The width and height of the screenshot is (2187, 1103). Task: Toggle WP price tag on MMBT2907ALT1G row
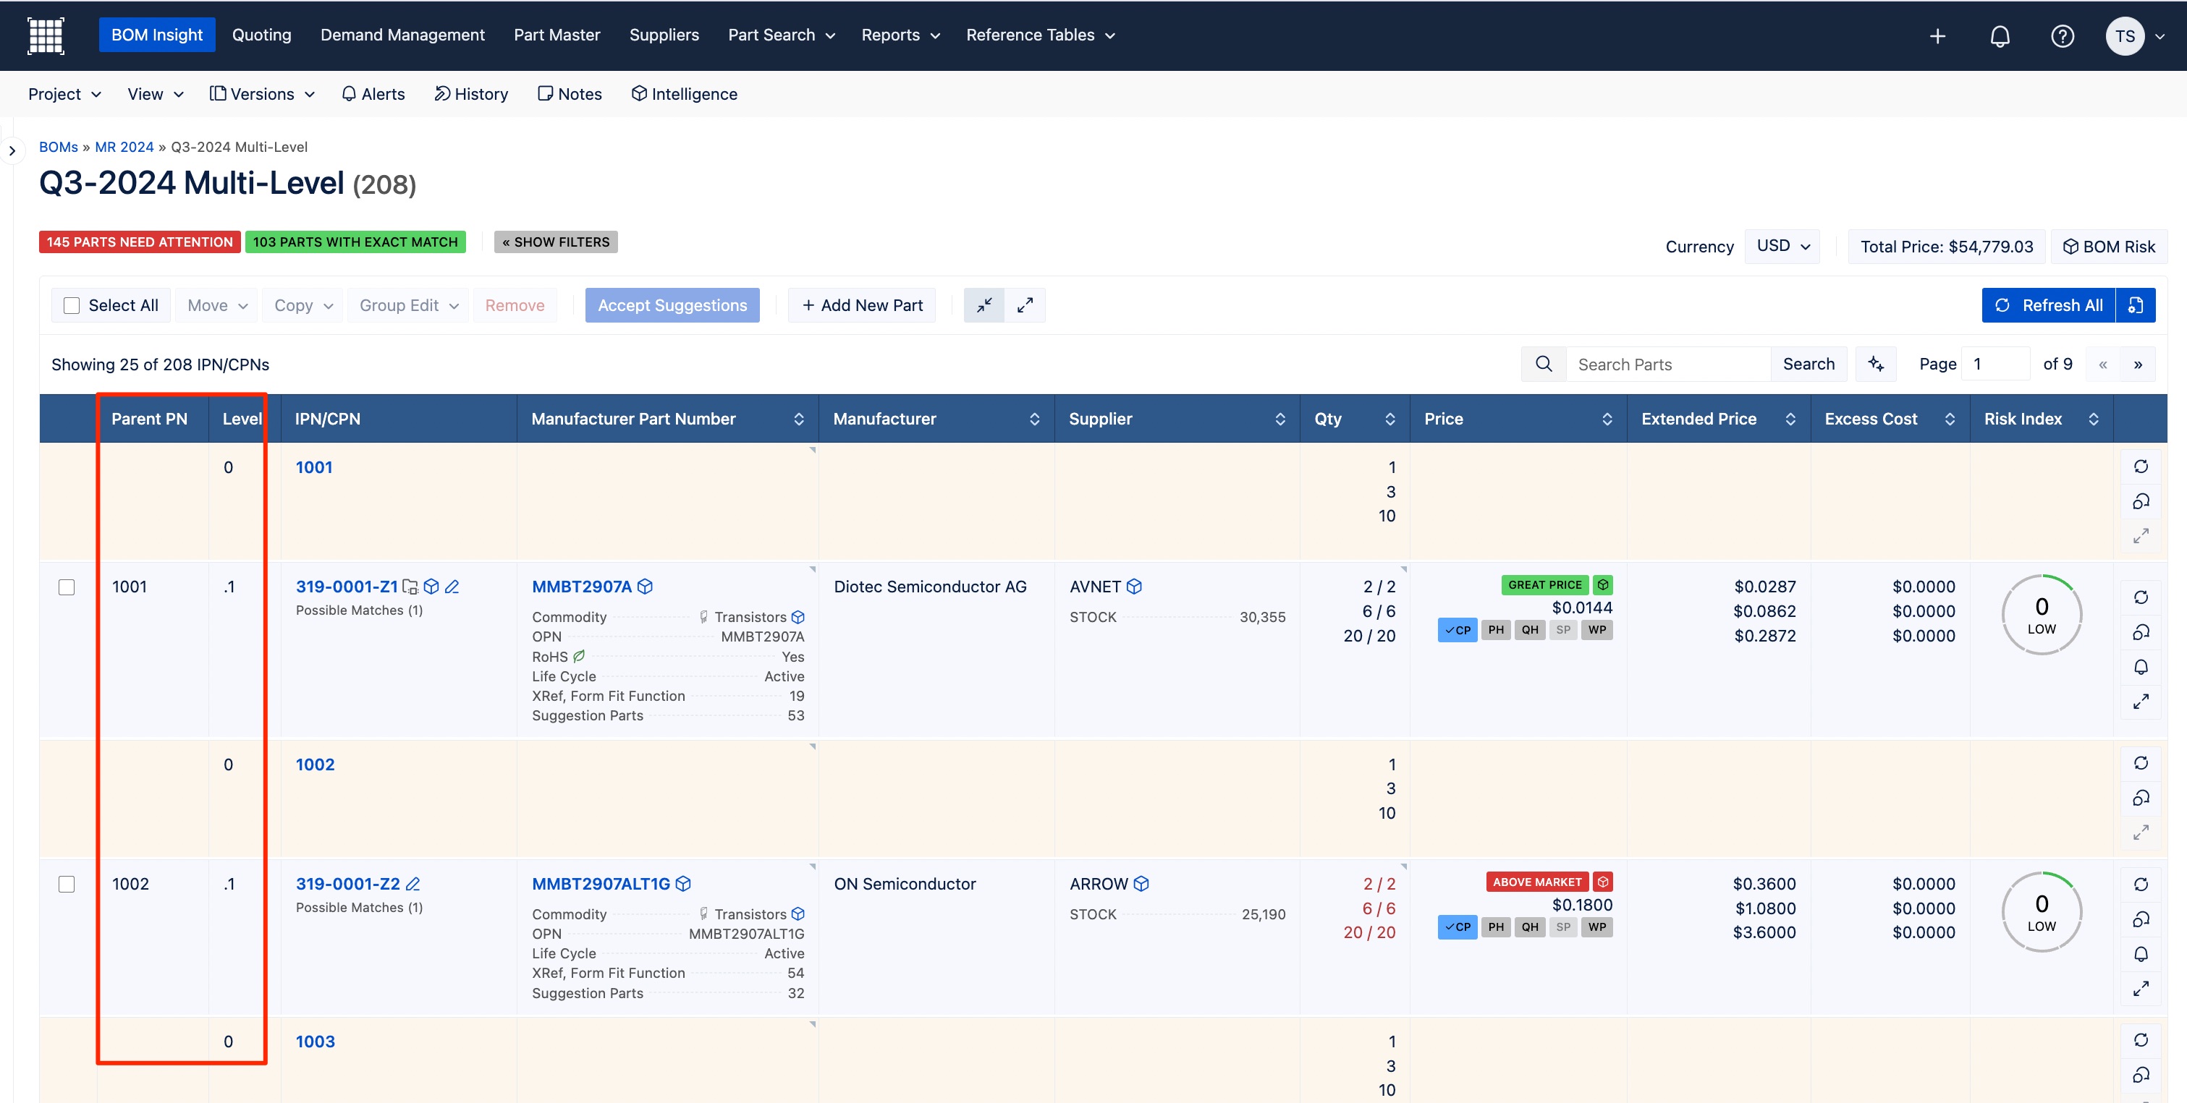(x=1597, y=927)
